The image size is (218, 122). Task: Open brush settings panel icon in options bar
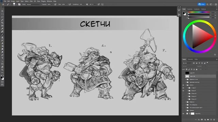(x=19, y=4)
